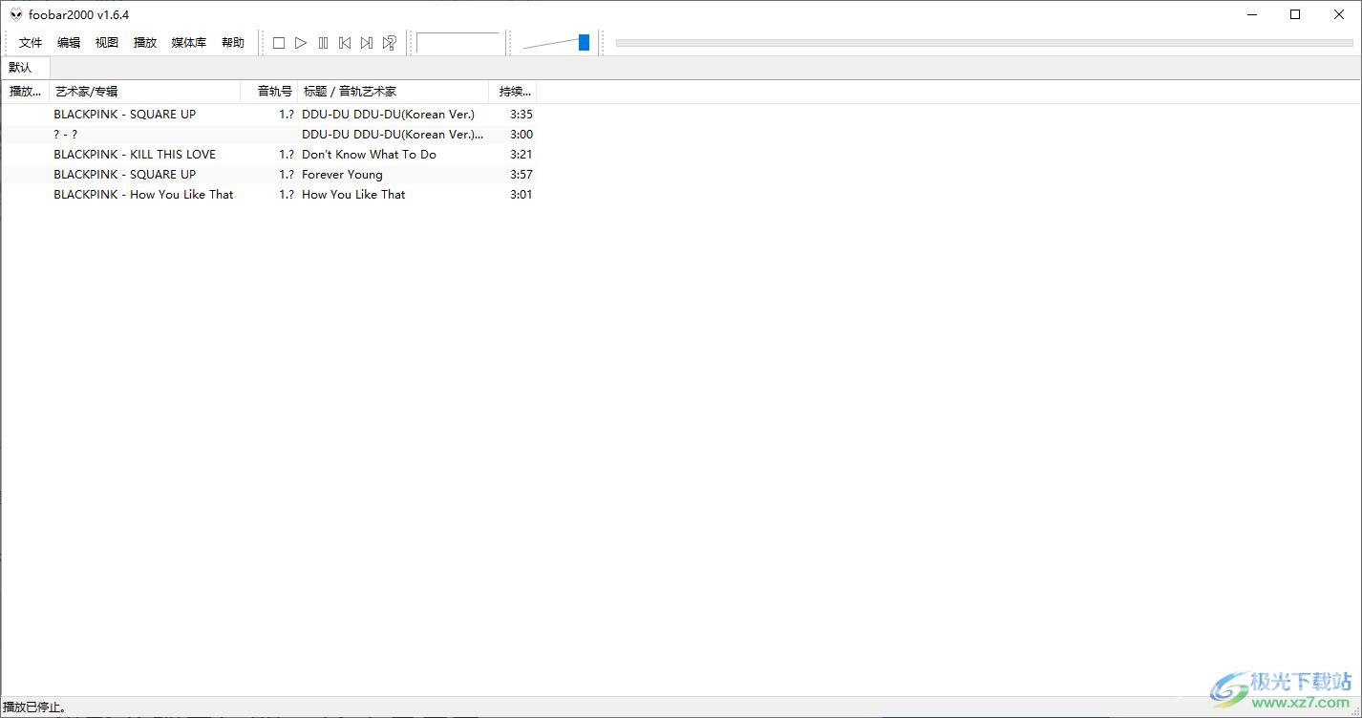Click the foobar2000 alien app icon

tap(16, 14)
